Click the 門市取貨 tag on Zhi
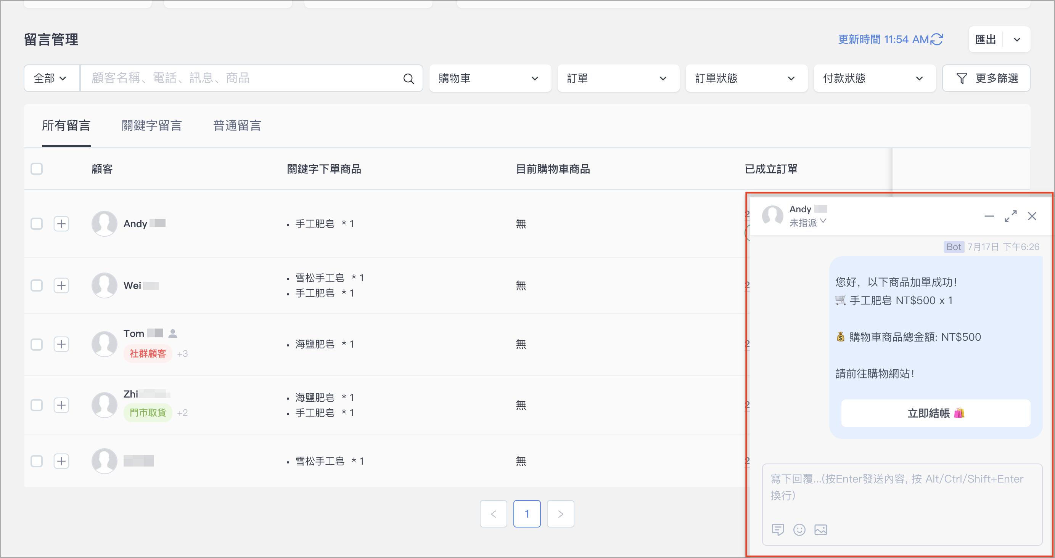The width and height of the screenshot is (1055, 558). 148,412
